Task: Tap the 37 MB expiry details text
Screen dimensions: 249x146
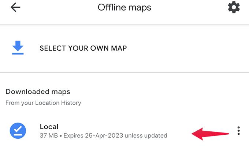Action: click(x=103, y=135)
